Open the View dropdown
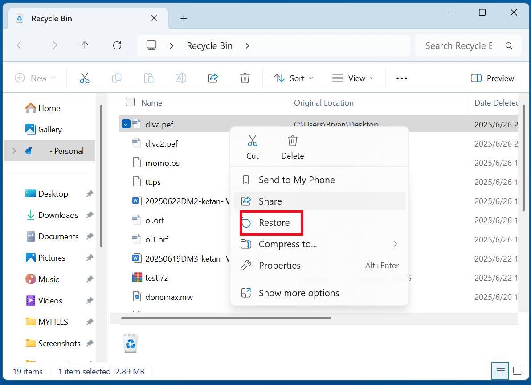Viewport: 531px width, 385px height. (x=353, y=78)
